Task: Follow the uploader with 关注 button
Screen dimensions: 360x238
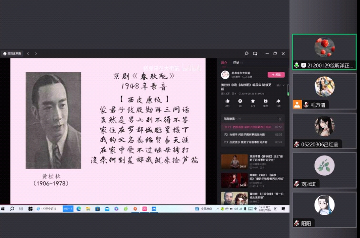Action: 276,75
